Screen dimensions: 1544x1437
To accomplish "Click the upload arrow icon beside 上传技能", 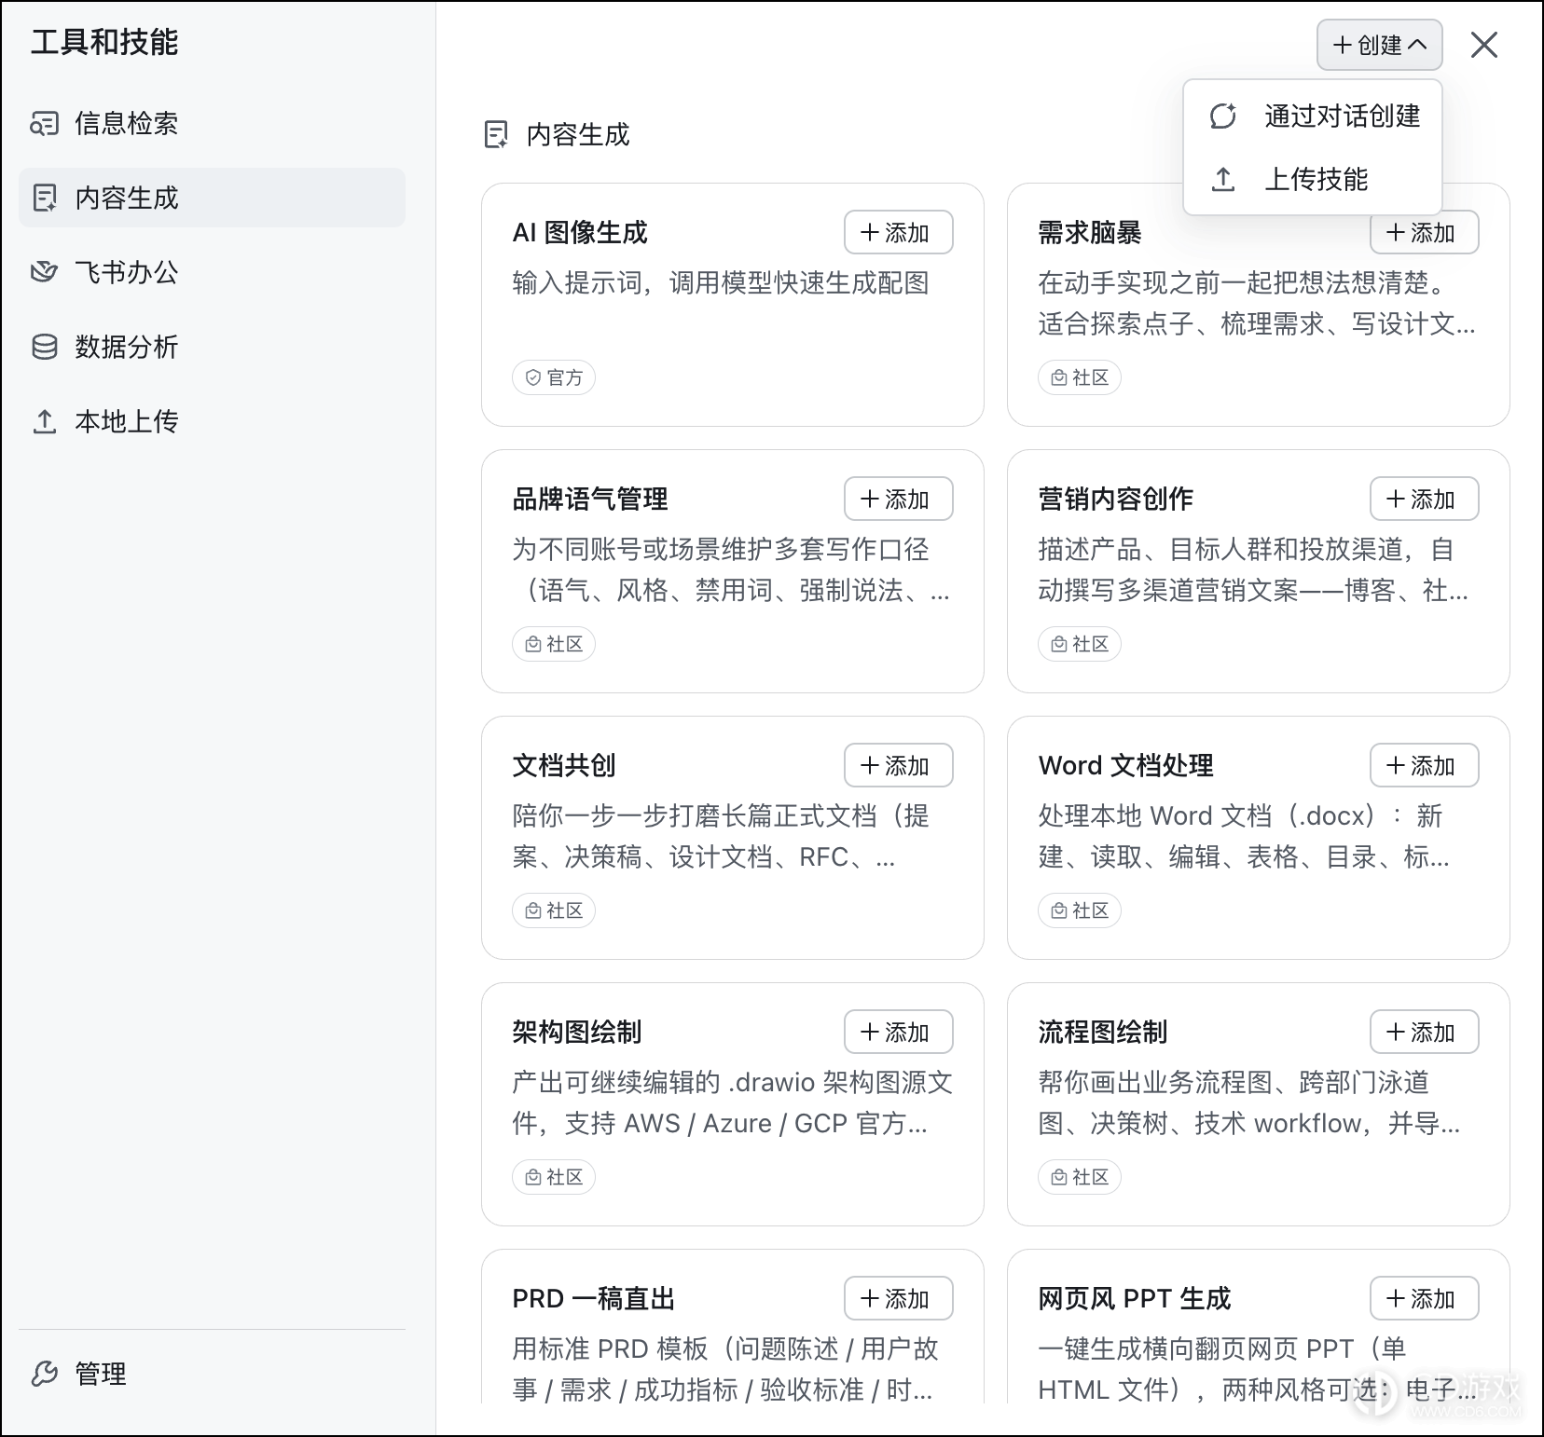I will pos(1223,179).
